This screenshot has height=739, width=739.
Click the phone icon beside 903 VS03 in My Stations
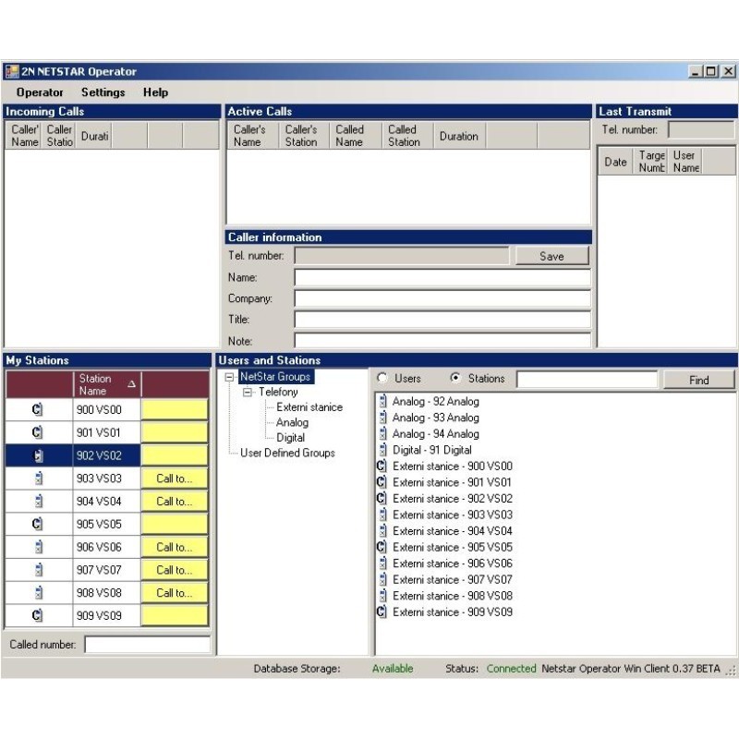[38, 478]
